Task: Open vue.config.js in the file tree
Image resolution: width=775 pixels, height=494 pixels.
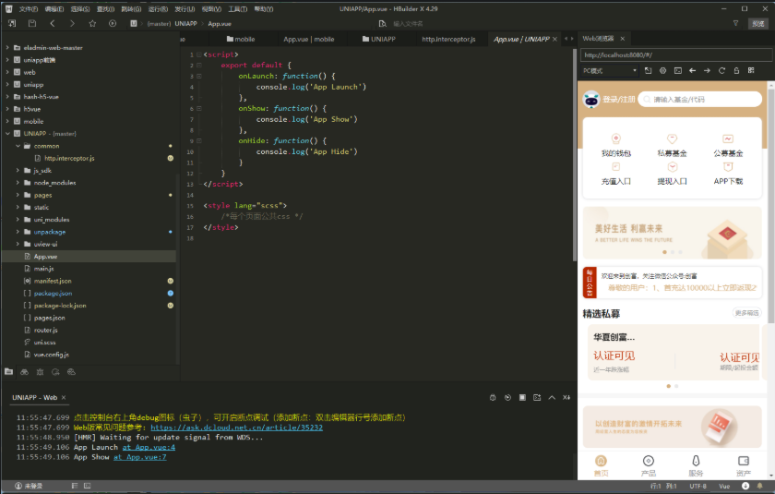Action: tap(52, 355)
